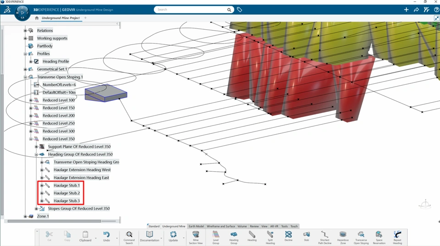Select Haulage Stub.2 in tree
The image size is (440, 246).
[x=67, y=193]
